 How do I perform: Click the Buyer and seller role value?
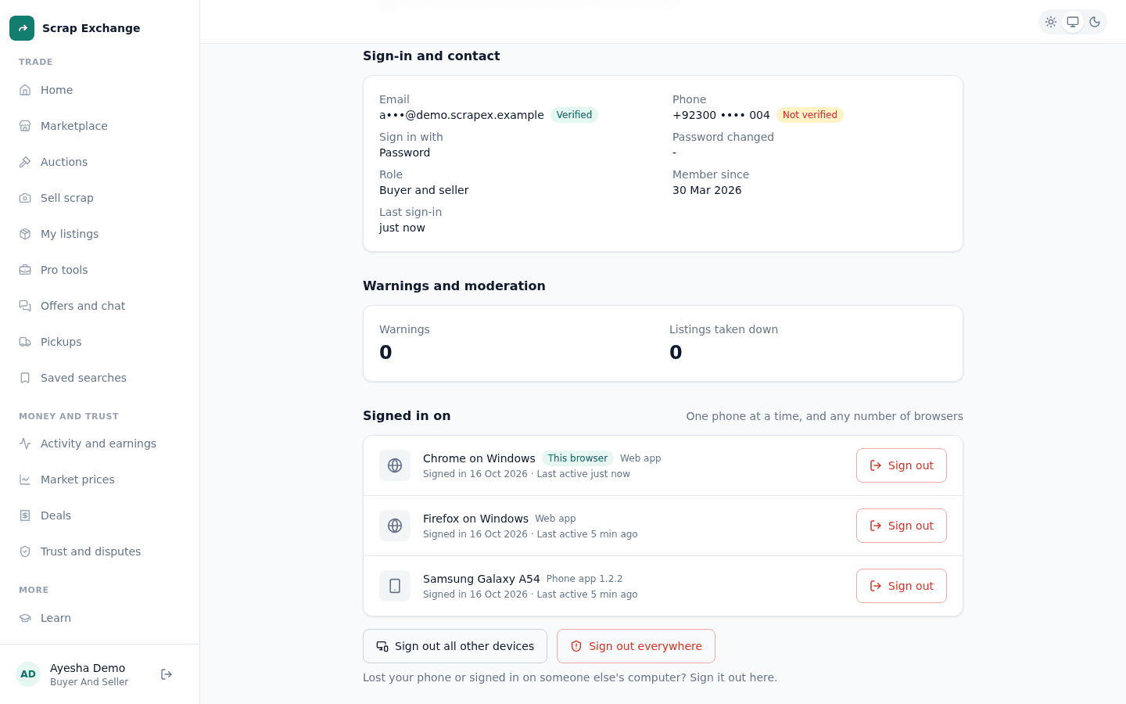click(424, 190)
